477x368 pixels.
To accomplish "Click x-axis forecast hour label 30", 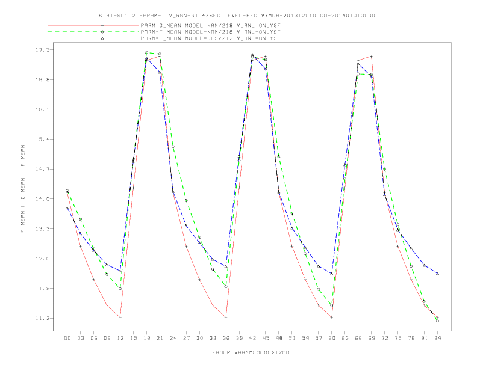I will (199, 338).
